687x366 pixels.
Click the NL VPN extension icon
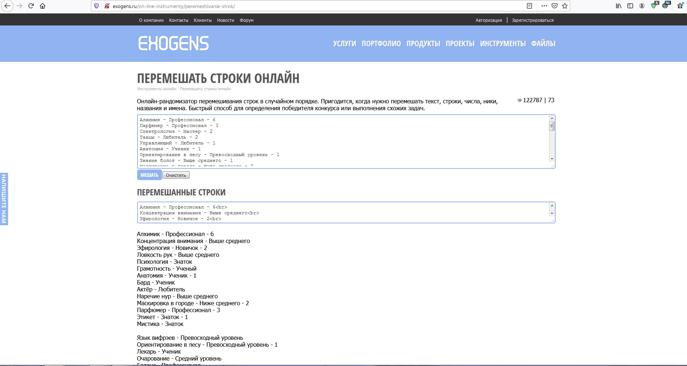coord(666,5)
